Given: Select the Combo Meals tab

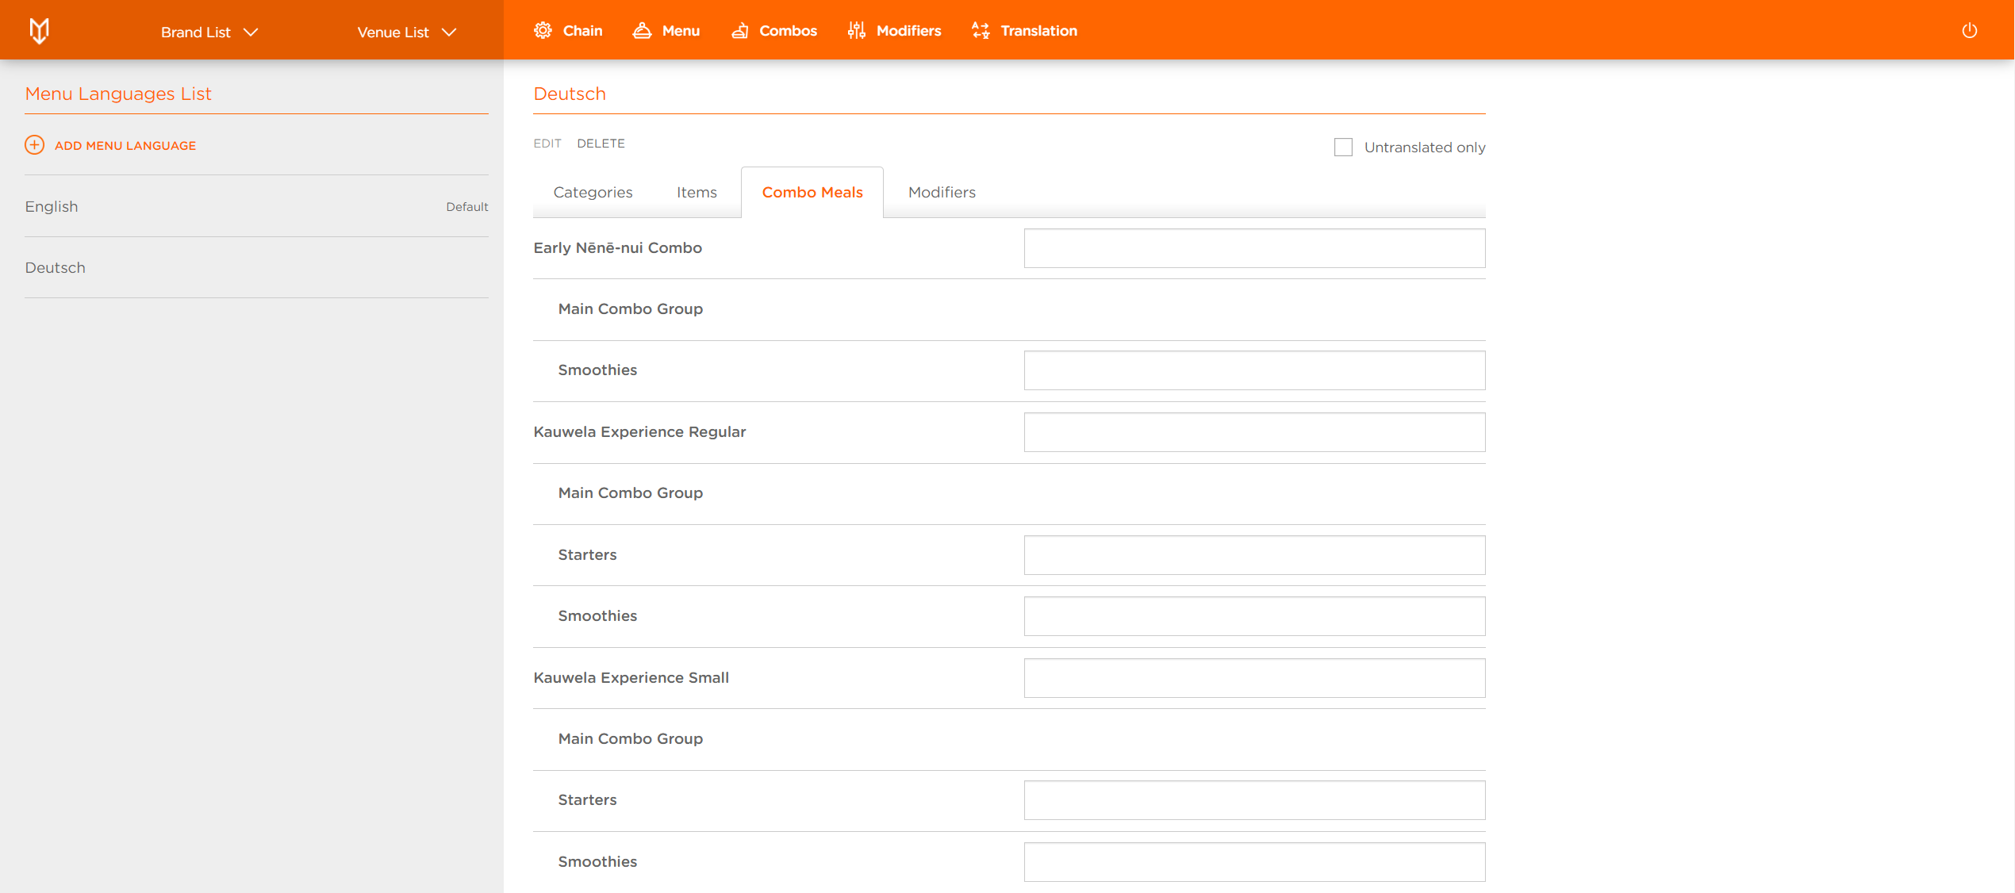Looking at the screenshot, I should [x=812, y=192].
